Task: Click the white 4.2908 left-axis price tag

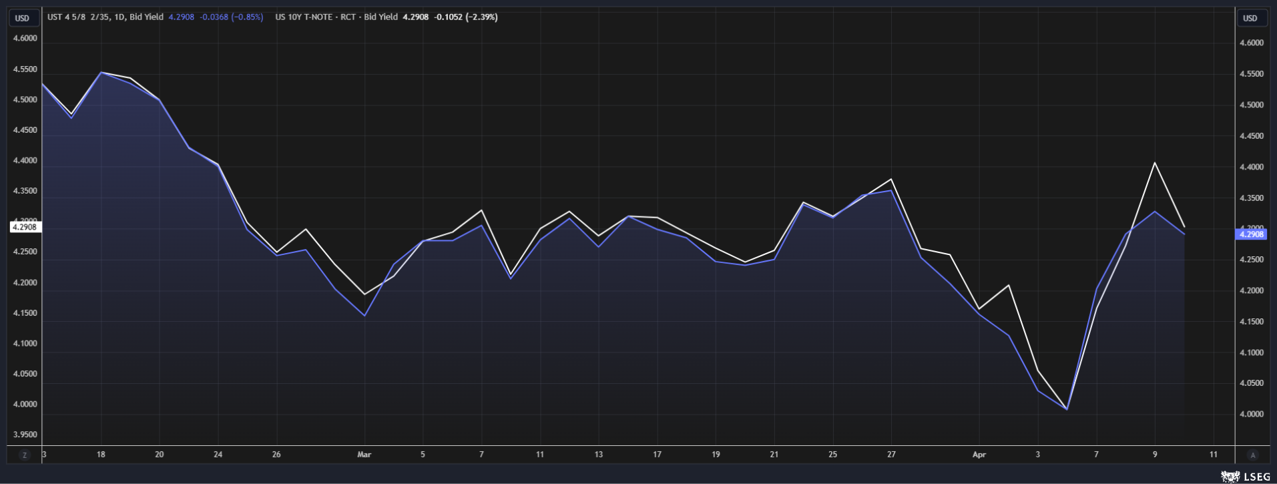Action: (25, 227)
